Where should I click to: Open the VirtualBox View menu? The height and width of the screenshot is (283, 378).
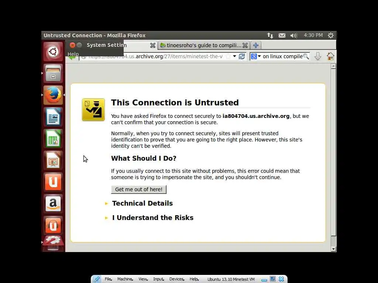click(143, 279)
